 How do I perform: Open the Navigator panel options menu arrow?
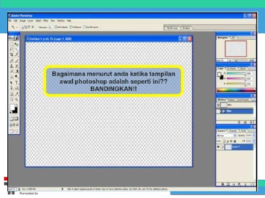254,38
